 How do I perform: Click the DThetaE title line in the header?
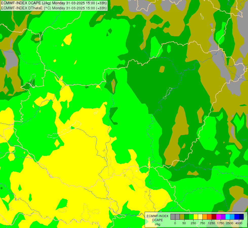54,8
